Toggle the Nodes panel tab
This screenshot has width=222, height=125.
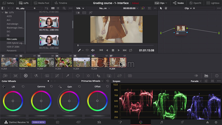pos(178,3)
